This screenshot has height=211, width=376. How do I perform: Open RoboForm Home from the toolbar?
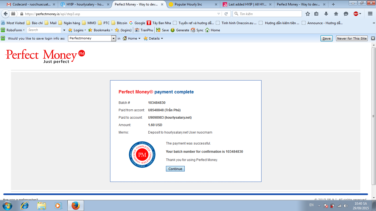212,30
